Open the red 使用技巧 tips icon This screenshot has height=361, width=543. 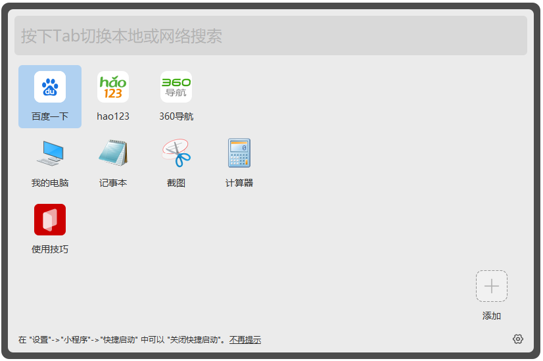pos(50,220)
